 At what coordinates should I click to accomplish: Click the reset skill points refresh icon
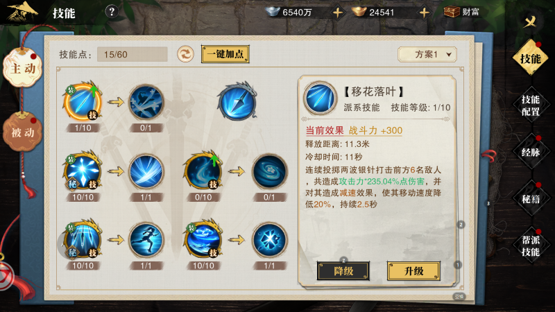[x=185, y=55]
